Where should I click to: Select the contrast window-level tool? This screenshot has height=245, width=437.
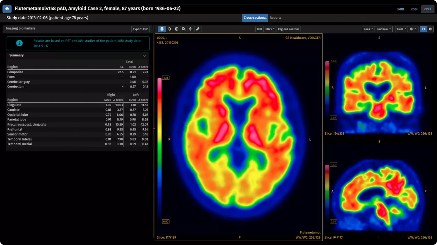click(x=177, y=29)
